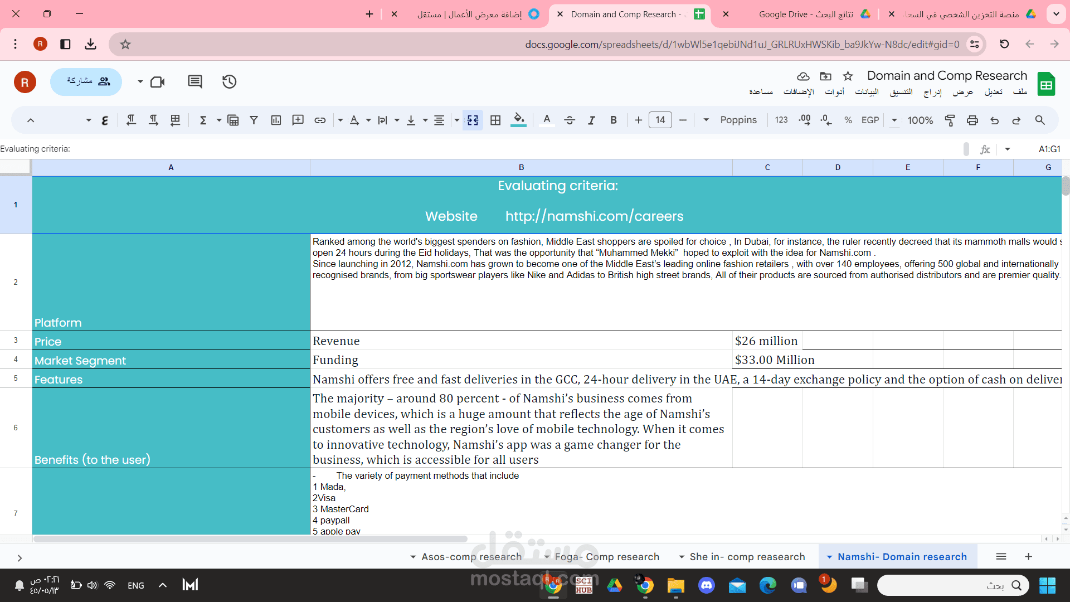The height and width of the screenshot is (602, 1070).
Task: Click the undo arrow in the toolbar
Action: point(994,120)
